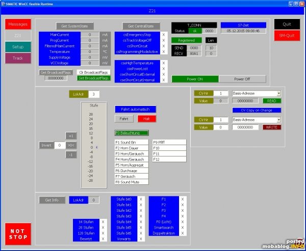Click the green READ button

272,101
